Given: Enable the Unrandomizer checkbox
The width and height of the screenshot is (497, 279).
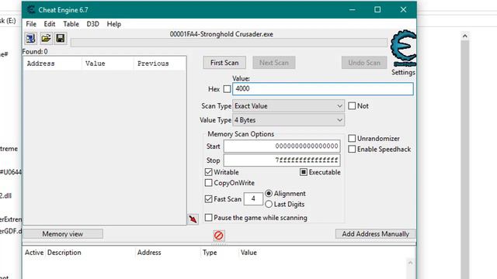Looking at the screenshot, I should [x=352, y=139].
